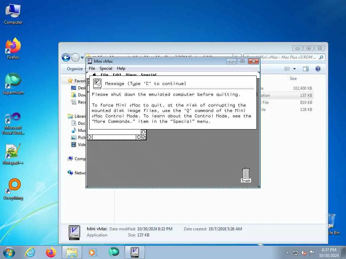Click the Mac window scroll-left arrow
346x259 pixels.
pyautogui.click(x=90, y=137)
